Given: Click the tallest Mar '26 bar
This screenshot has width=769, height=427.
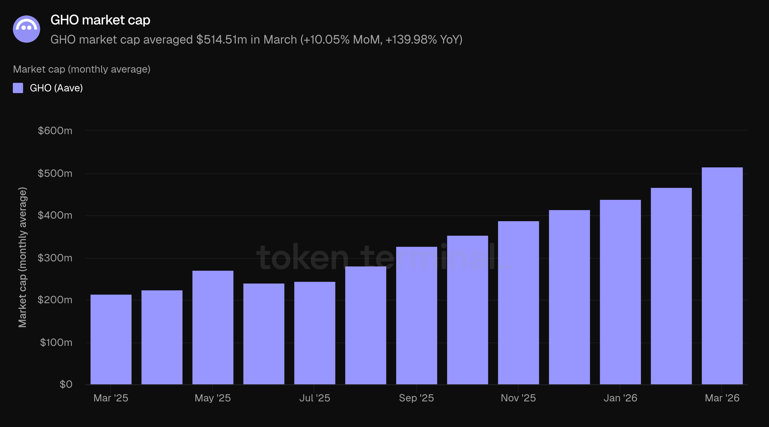Looking at the screenshot, I should coord(722,276).
